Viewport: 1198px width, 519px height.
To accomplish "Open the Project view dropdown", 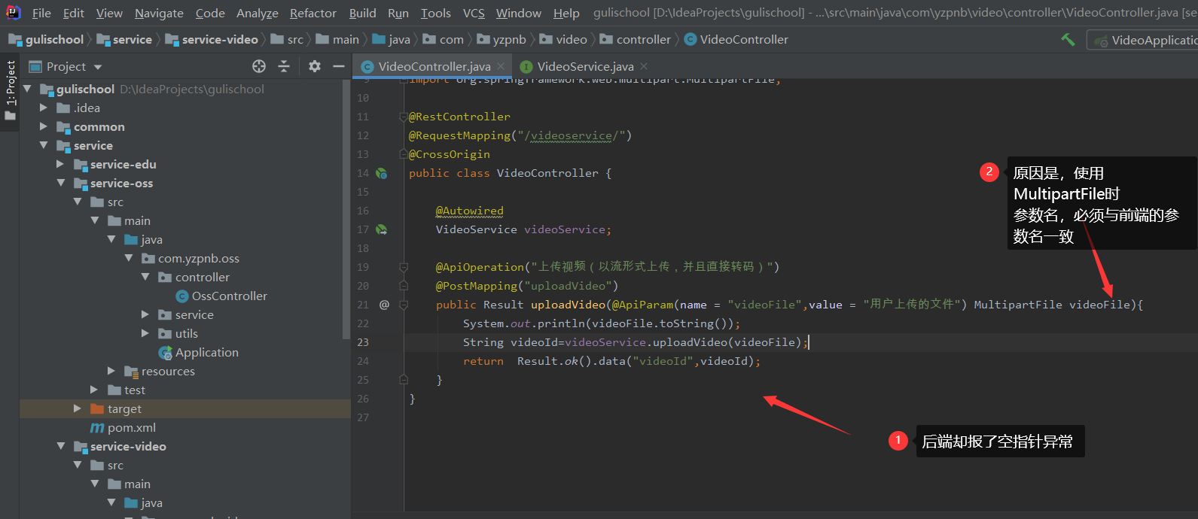I will coord(66,66).
